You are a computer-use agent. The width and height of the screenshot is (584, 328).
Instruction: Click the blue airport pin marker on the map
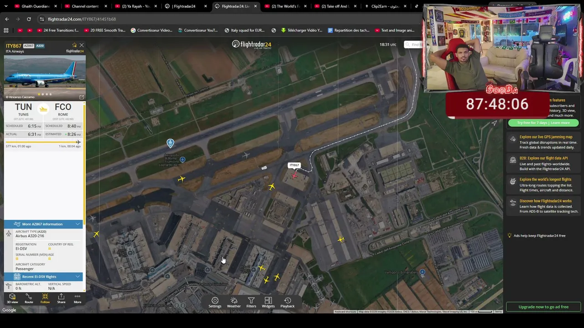[170, 143]
